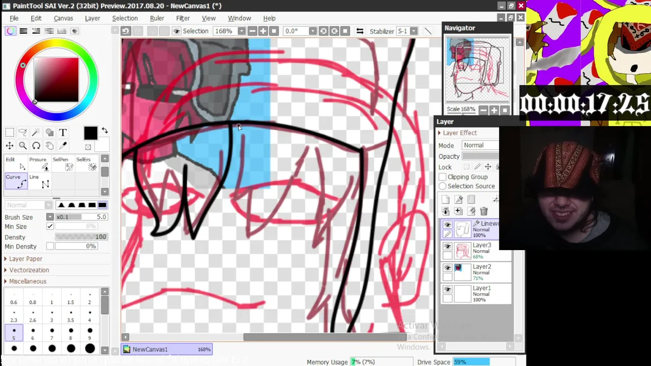Rotate the canvas view clockwise
Image resolution: width=651 pixels, height=366 pixels.
tap(334, 31)
